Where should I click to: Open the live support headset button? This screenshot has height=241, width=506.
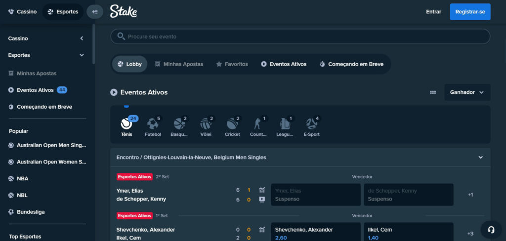pyautogui.click(x=491, y=230)
